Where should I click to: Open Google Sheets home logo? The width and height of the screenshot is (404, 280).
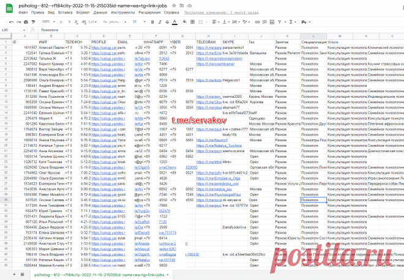9,8
